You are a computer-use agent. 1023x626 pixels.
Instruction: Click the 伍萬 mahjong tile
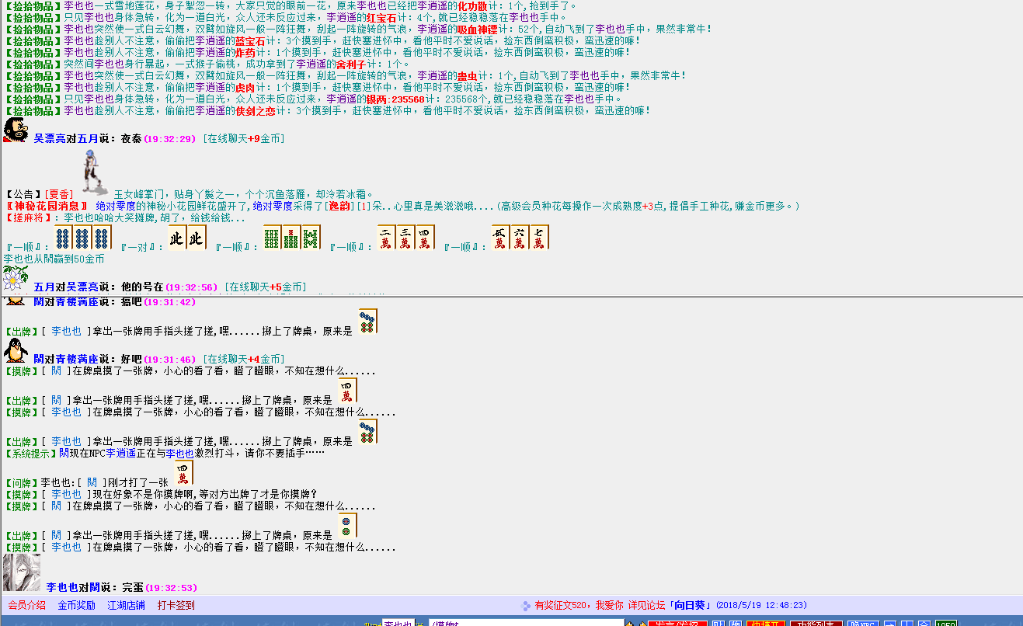[501, 237]
